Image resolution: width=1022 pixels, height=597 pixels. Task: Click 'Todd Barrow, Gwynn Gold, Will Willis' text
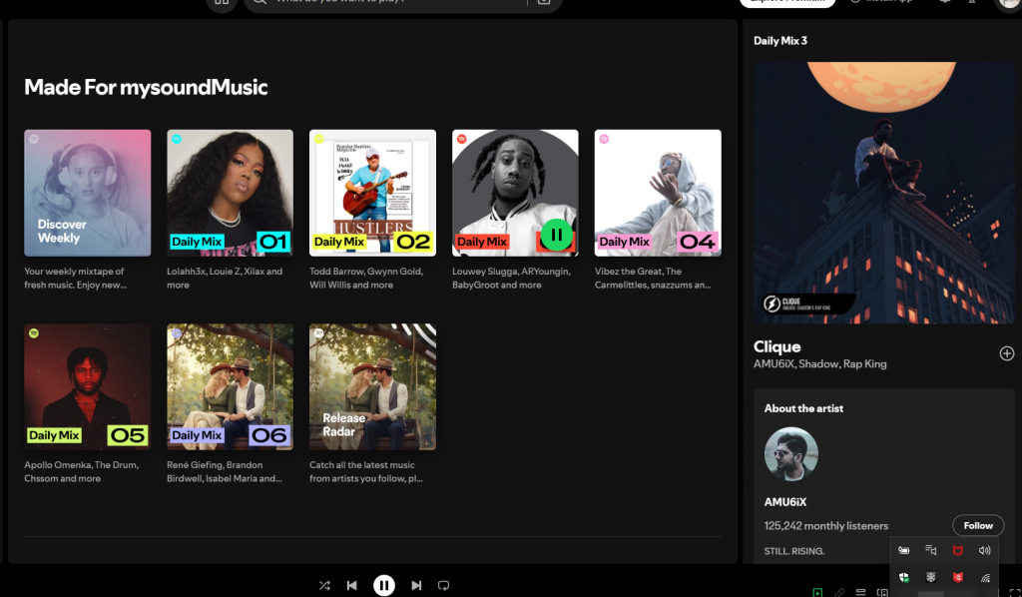click(x=366, y=279)
